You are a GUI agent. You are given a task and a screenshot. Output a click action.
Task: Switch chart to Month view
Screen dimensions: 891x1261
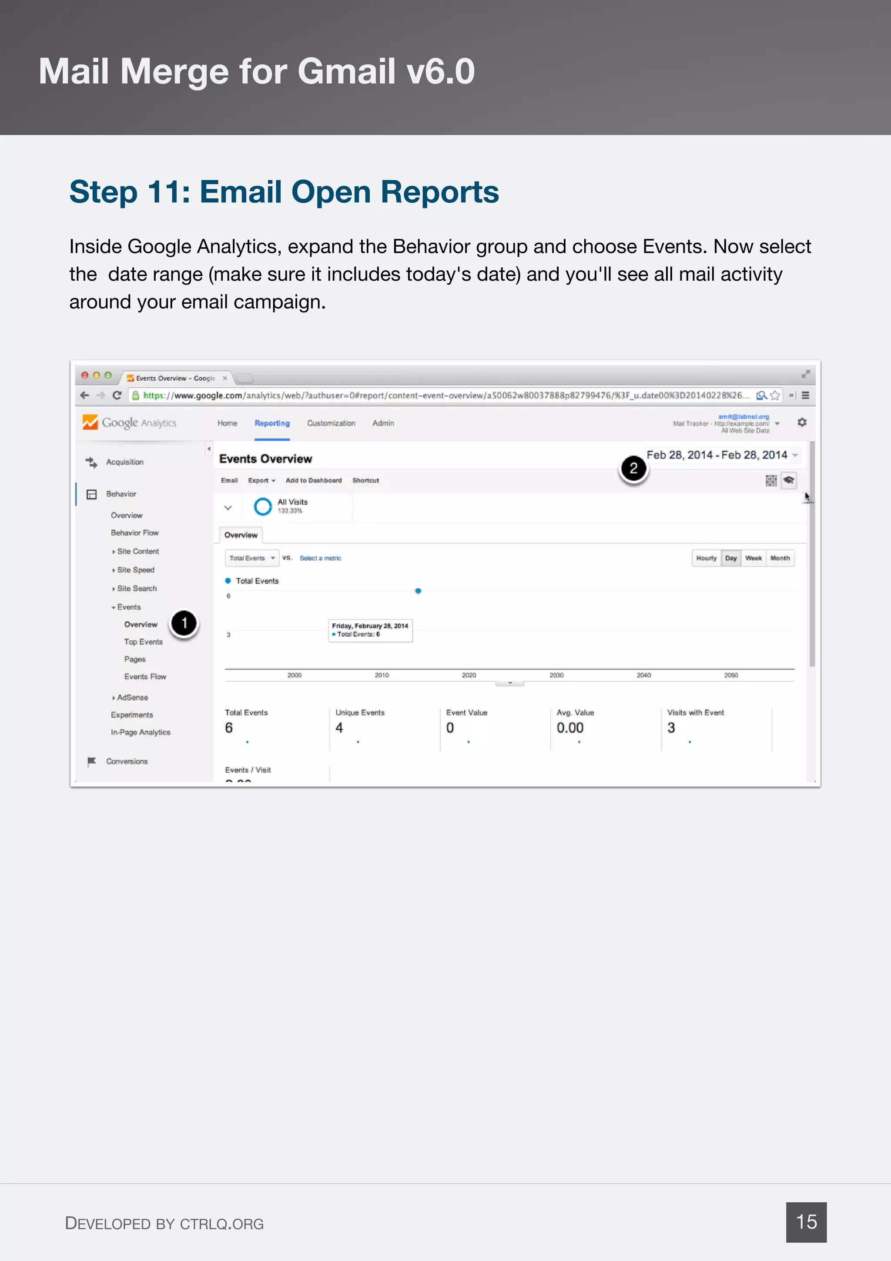point(780,558)
